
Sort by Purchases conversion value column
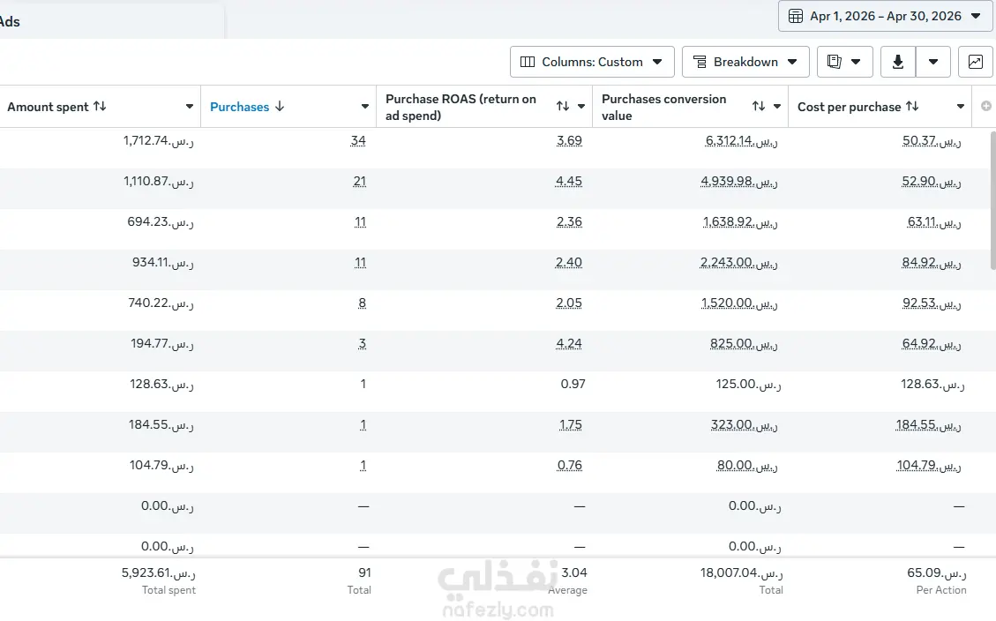coord(759,106)
